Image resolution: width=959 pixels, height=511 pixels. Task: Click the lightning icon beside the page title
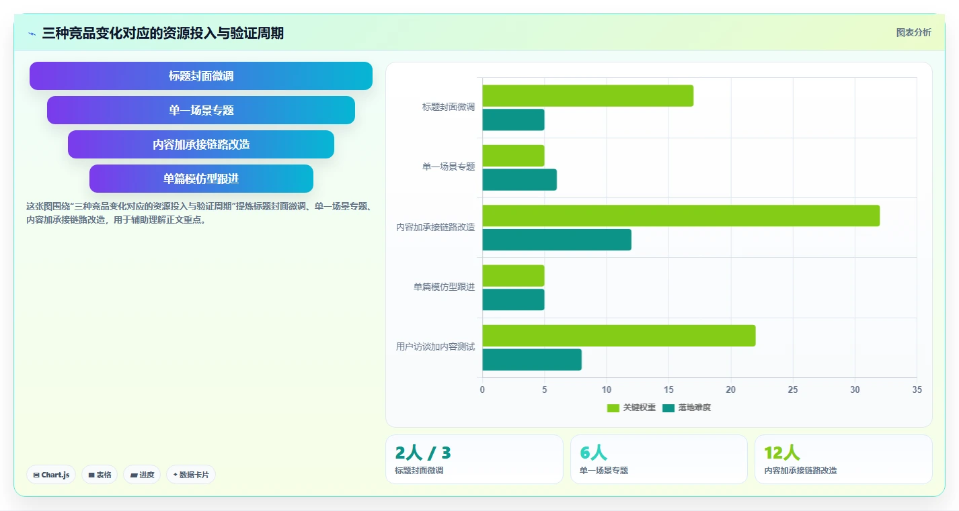[32, 34]
